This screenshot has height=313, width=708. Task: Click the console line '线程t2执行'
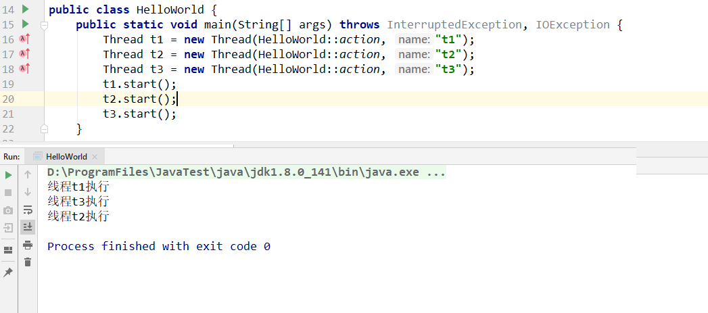point(78,216)
